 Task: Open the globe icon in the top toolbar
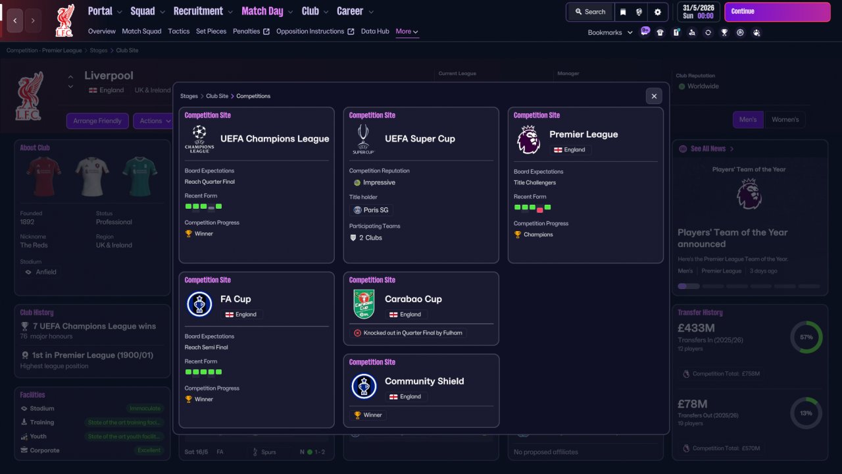point(639,12)
